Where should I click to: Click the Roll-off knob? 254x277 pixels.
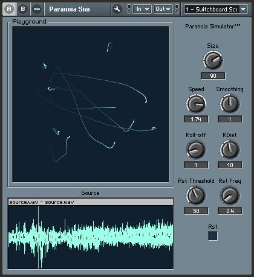(196, 150)
